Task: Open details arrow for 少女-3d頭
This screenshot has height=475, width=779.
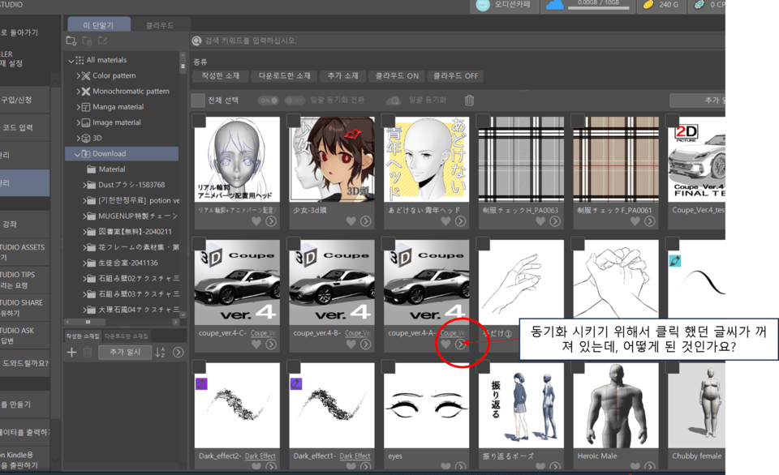Action: coord(366,220)
